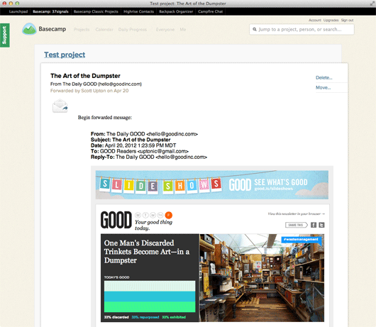Switch to Highrise Contacts in top bar
Viewport: 376px width, 327px height.
[138, 11]
